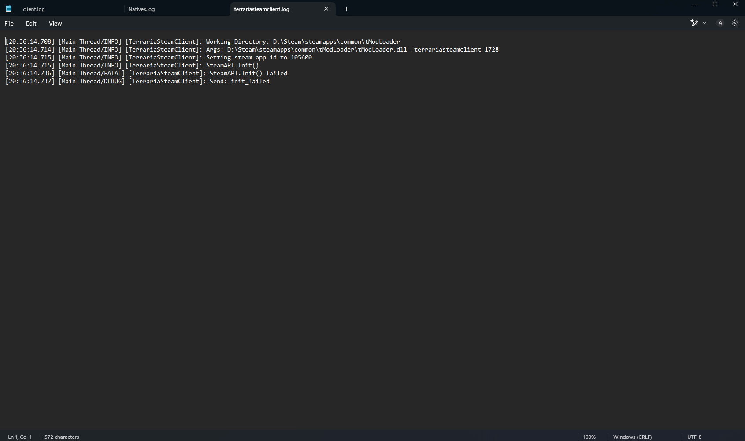Click the Ln 1, Col 1 status
Viewport: 745px width, 441px height.
pos(19,437)
